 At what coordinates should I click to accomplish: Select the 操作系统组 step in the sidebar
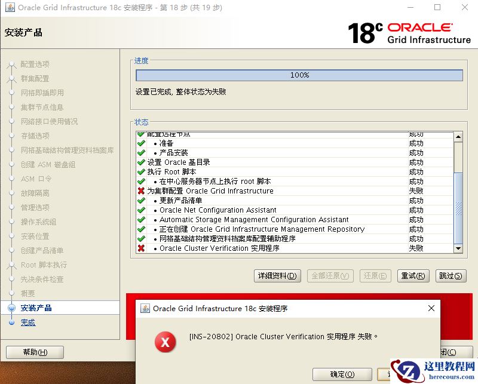point(38,222)
